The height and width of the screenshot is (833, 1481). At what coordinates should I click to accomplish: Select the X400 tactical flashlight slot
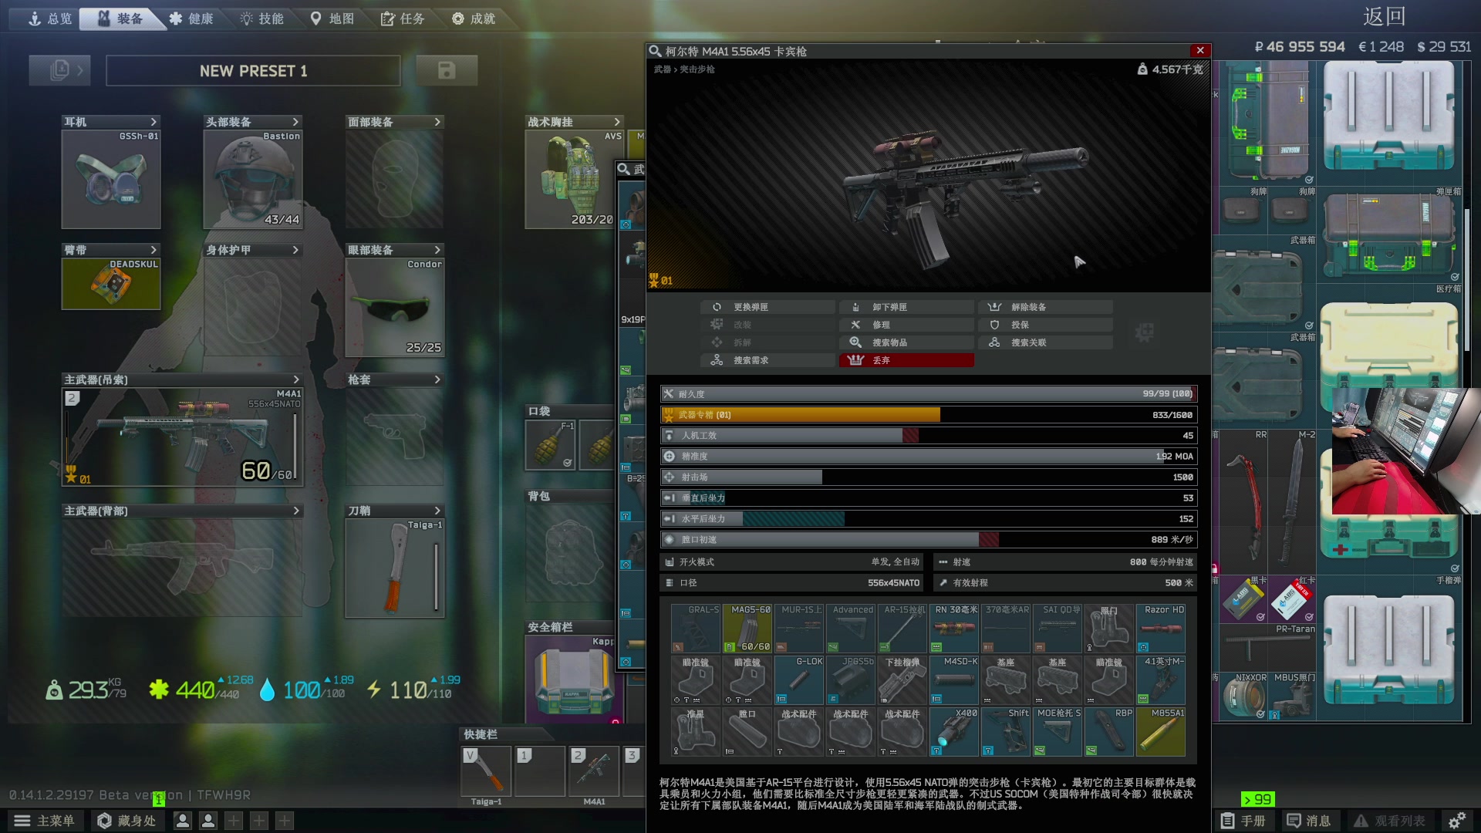point(954,732)
